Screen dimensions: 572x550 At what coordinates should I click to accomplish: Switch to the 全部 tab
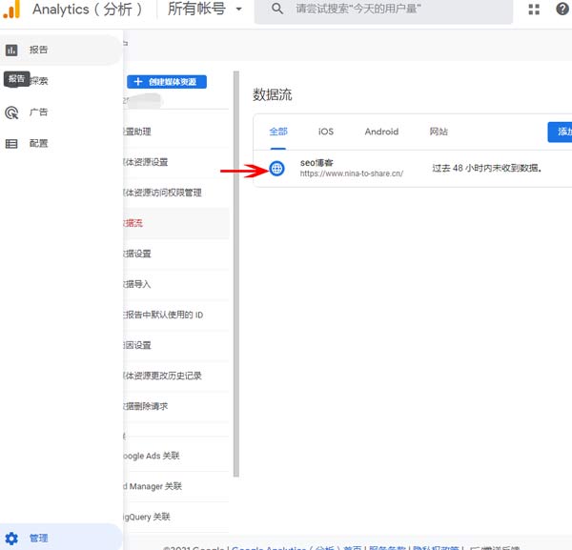click(x=278, y=132)
